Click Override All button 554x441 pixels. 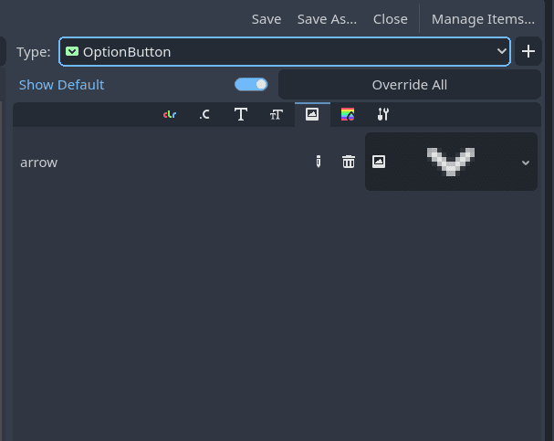coord(410,85)
